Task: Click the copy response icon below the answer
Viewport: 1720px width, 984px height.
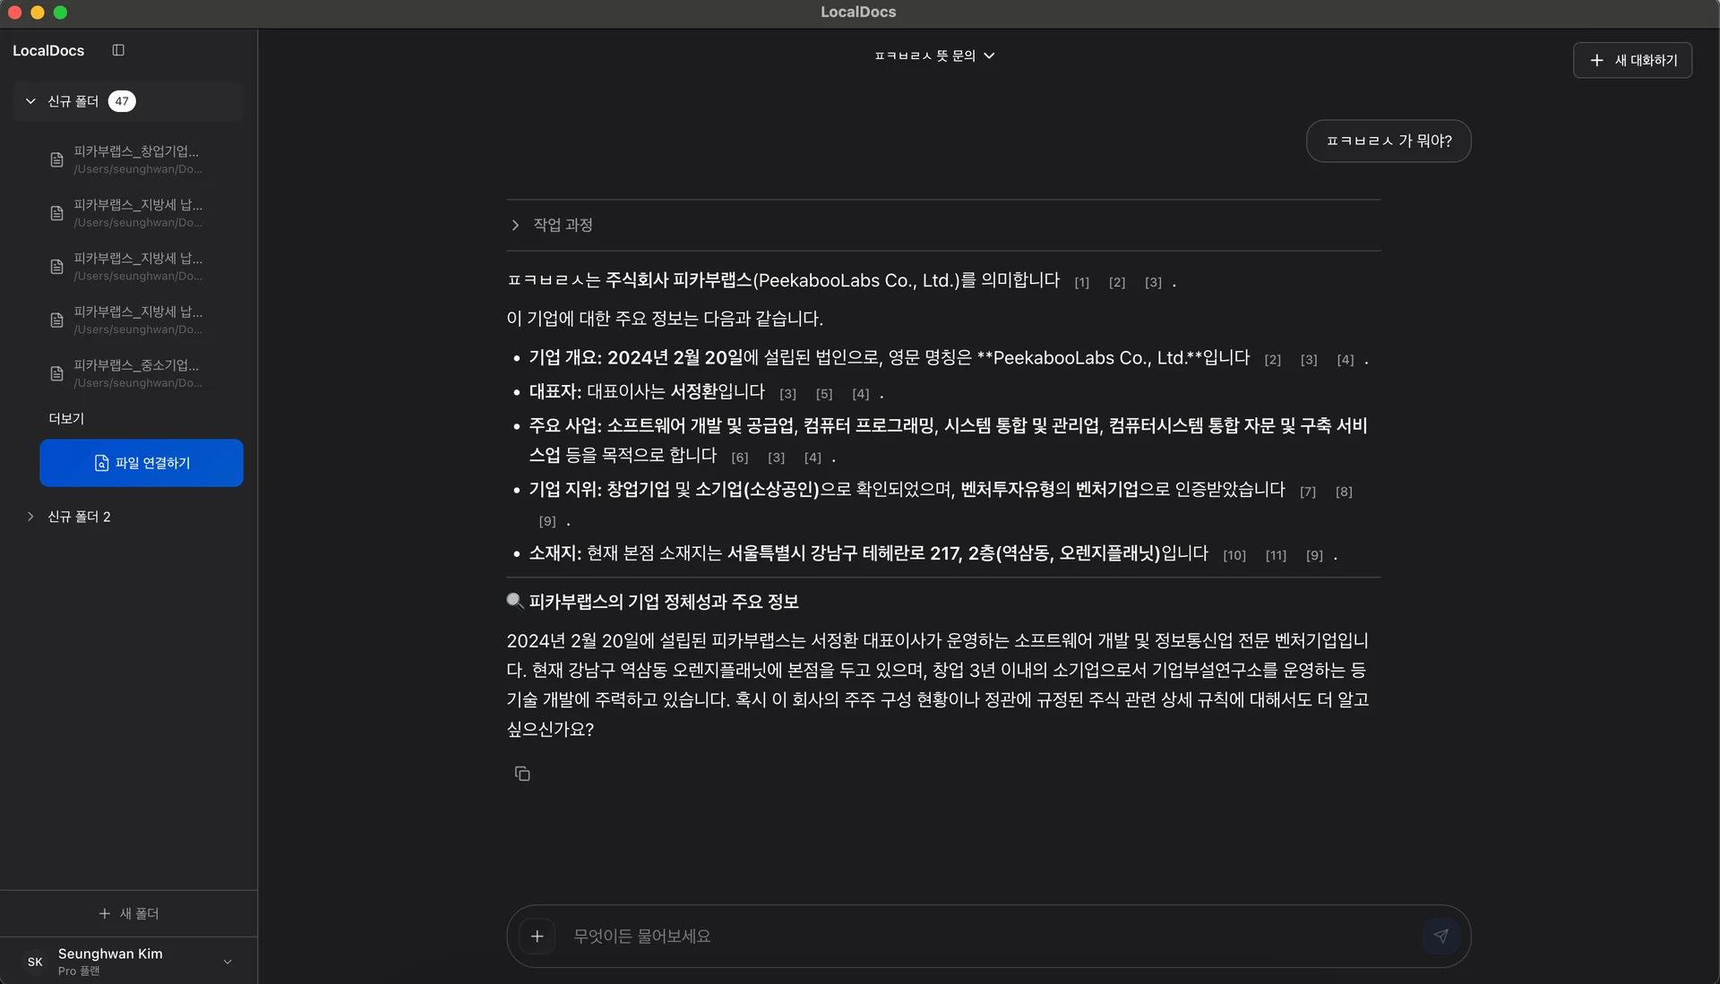Action: (x=523, y=773)
